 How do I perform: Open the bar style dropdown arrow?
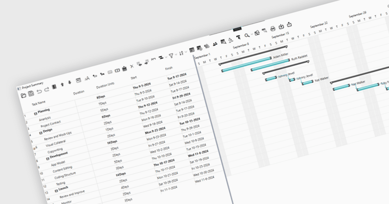pyautogui.click(x=166, y=57)
